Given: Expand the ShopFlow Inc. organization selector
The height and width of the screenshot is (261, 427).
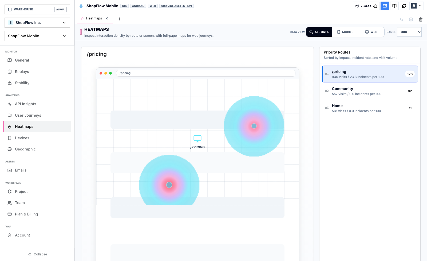Looking at the screenshot, I should tap(37, 23).
